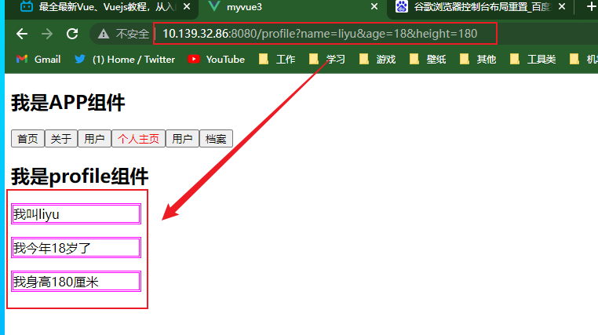Click the 我是profile组件 heading
The image size is (598, 335).
click(x=79, y=177)
